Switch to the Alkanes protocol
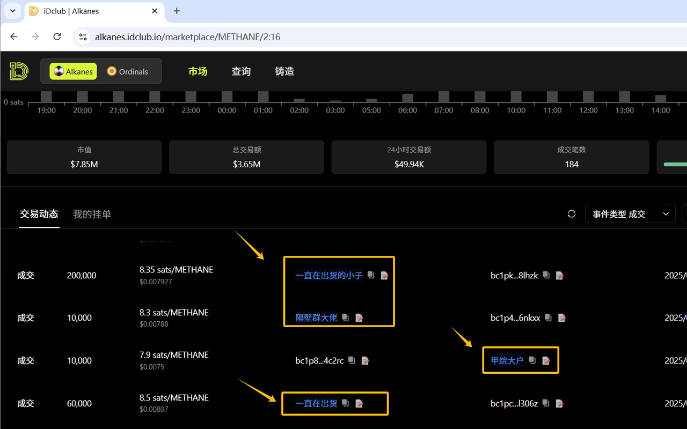This screenshot has width=687, height=429. point(73,71)
